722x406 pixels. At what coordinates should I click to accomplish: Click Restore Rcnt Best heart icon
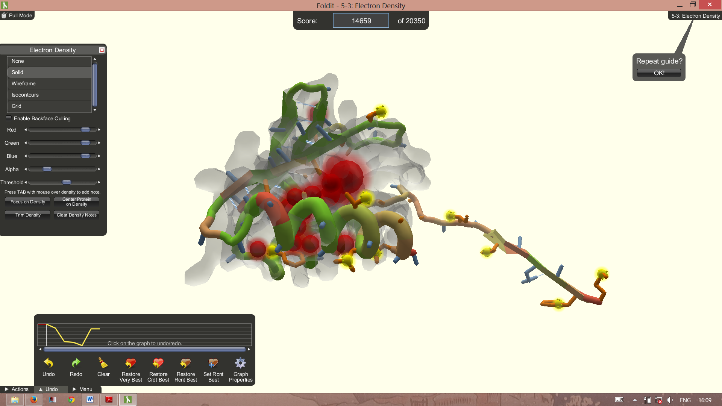click(185, 363)
